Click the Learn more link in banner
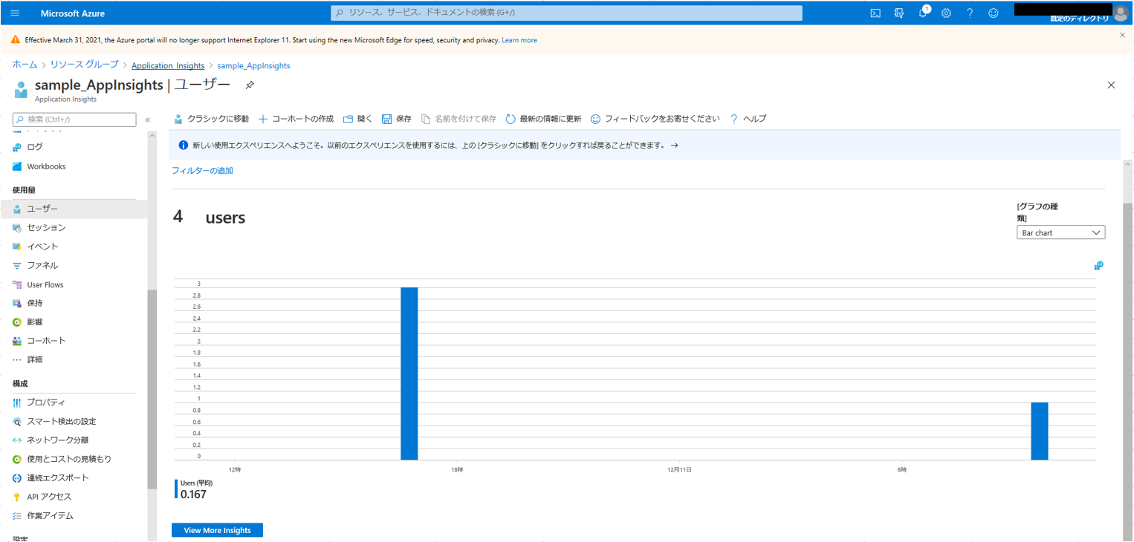The width and height of the screenshot is (1134, 542). [519, 40]
